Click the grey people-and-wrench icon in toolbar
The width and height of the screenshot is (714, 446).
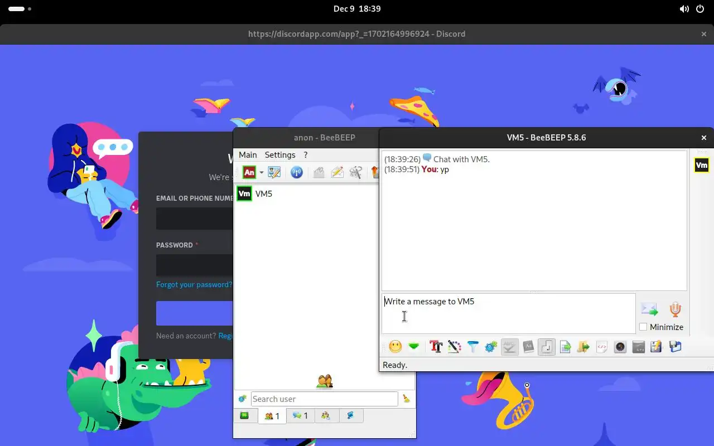pyautogui.click(x=355, y=172)
